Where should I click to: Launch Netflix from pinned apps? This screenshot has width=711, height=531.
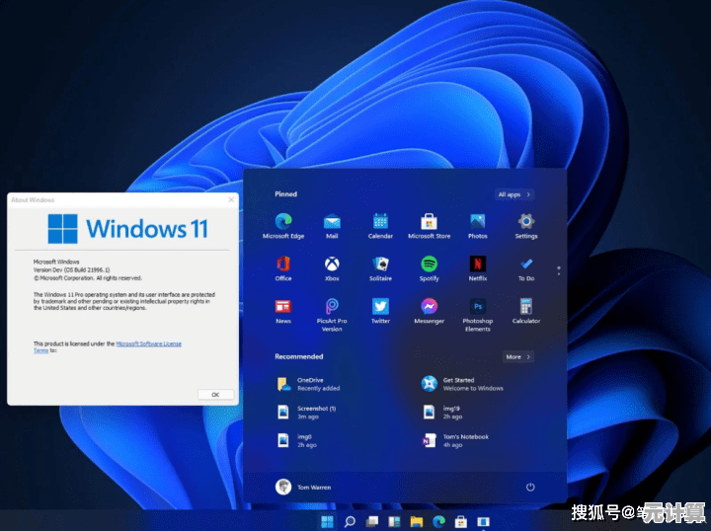[x=477, y=265]
